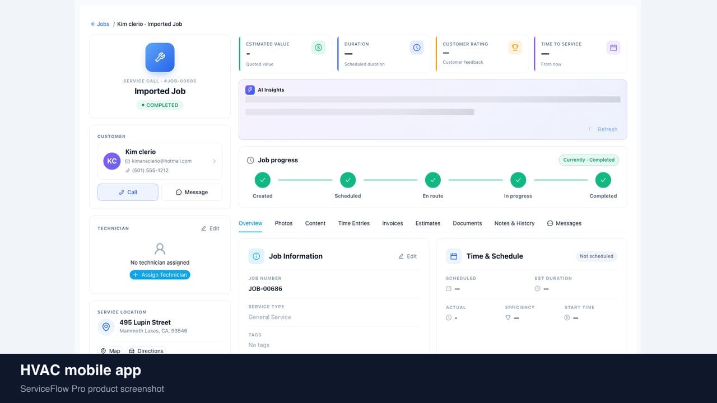This screenshot has height=403, width=717.
Task: Edit the Job Information section
Action: coord(407,256)
